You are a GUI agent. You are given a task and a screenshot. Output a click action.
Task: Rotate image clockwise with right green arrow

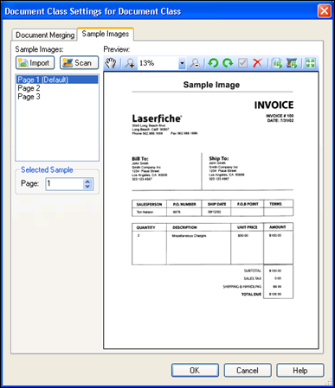pos(228,63)
